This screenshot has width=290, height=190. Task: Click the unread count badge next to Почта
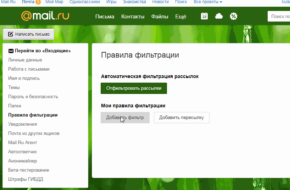pyautogui.click(x=38, y=2)
